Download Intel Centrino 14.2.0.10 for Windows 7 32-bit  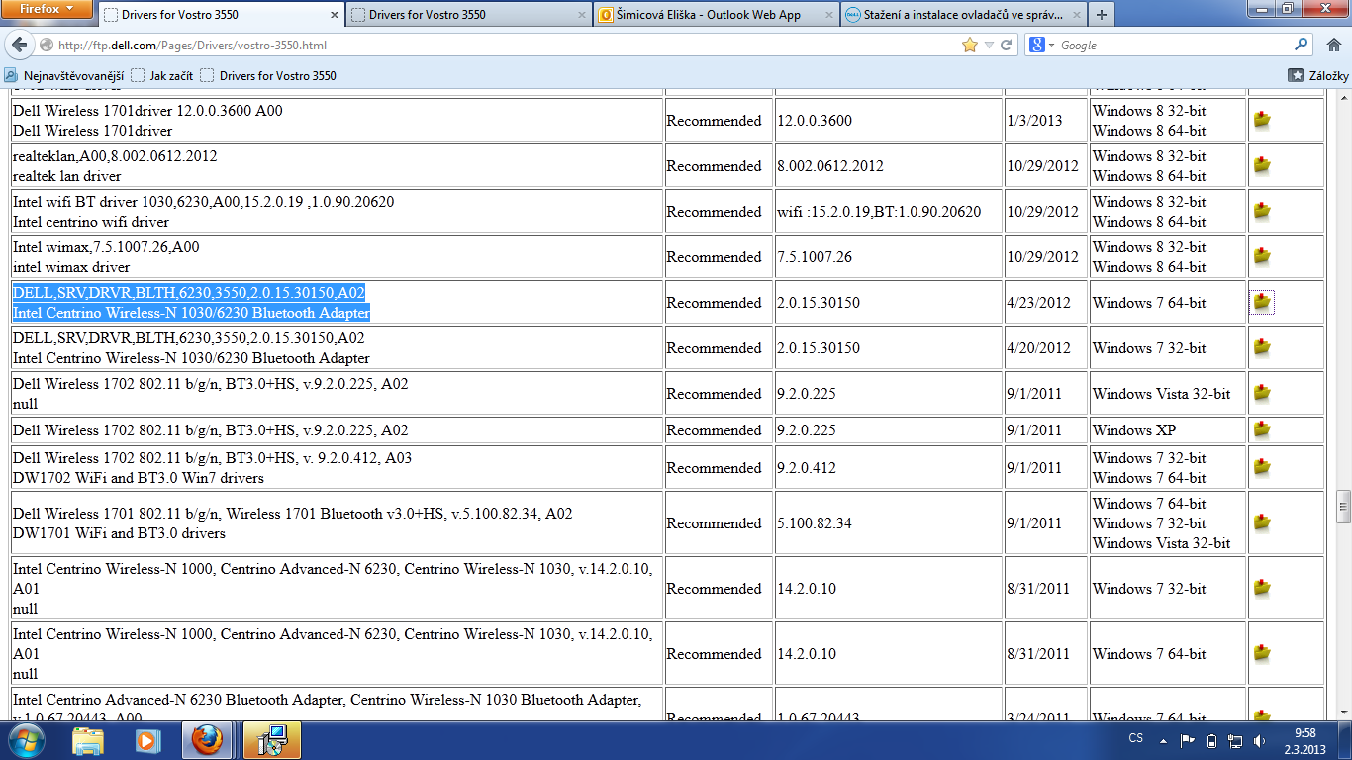pyautogui.click(x=1262, y=588)
